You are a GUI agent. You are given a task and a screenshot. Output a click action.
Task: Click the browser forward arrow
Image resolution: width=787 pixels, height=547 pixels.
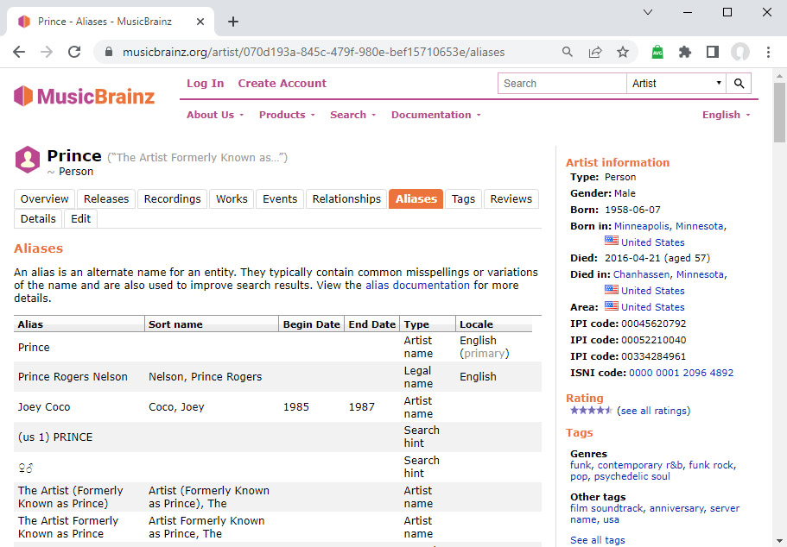47,52
